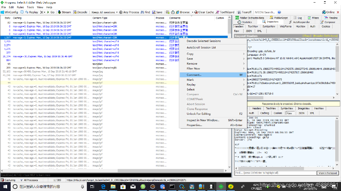Expand the Copy submenu
Screen dimensions: 341x191
click(x=213, y=54)
